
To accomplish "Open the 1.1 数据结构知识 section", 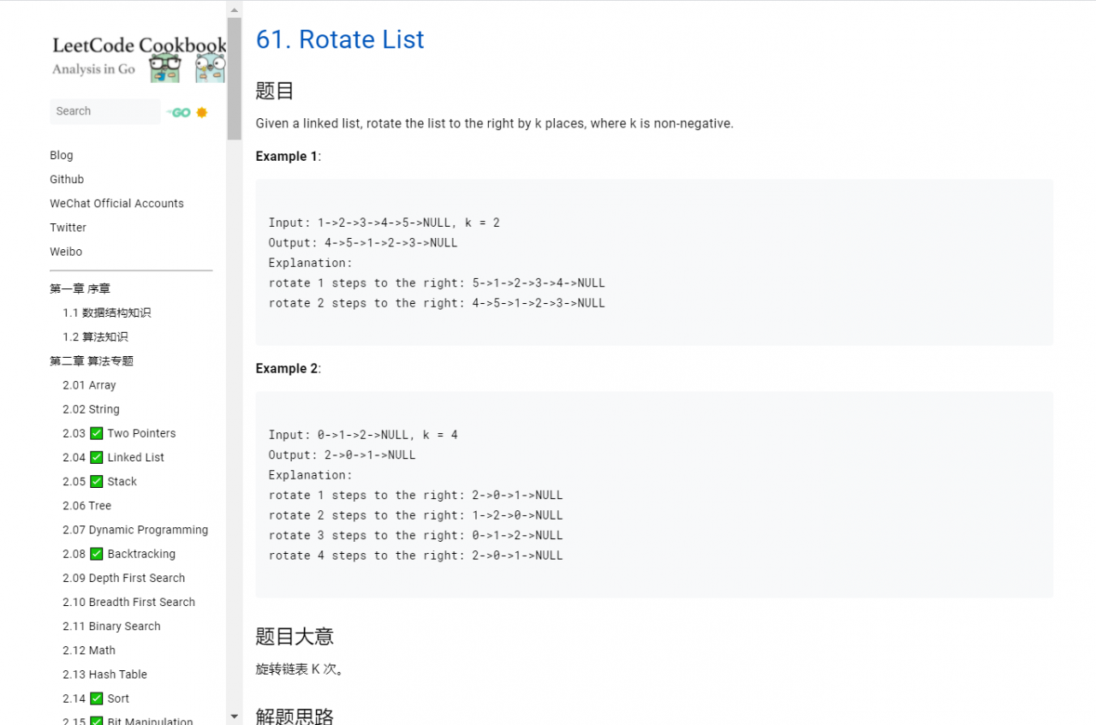I will [x=106, y=312].
